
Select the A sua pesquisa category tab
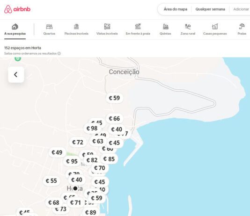[x=15, y=29]
